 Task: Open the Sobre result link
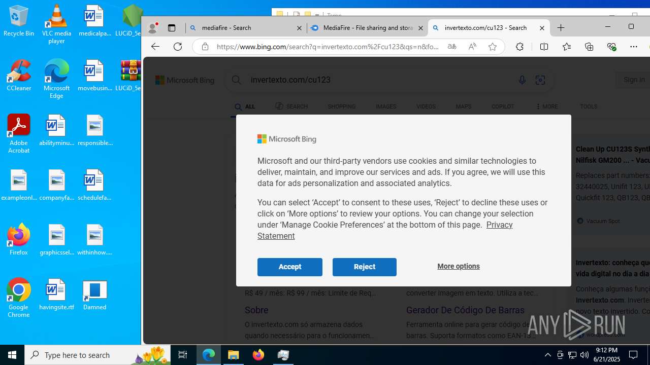[256, 310]
